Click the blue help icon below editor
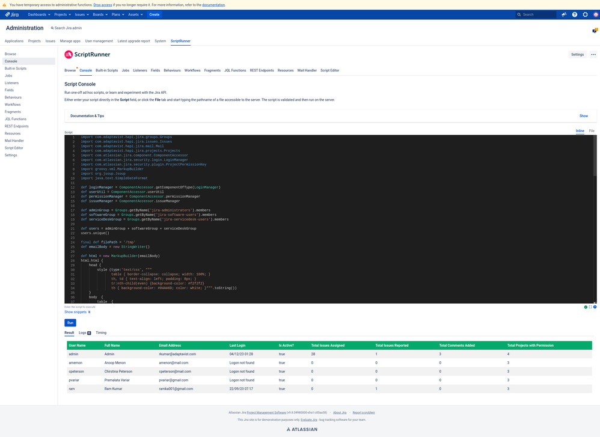 click(595, 307)
